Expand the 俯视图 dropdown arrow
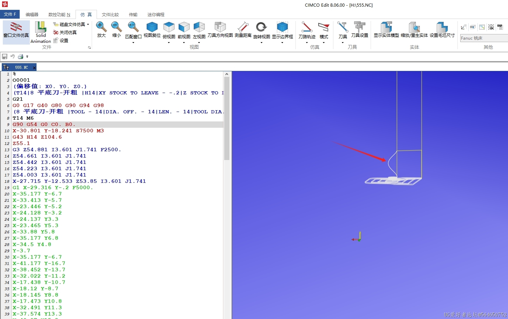The image size is (508, 319). pyautogui.click(x=169, y=42)
